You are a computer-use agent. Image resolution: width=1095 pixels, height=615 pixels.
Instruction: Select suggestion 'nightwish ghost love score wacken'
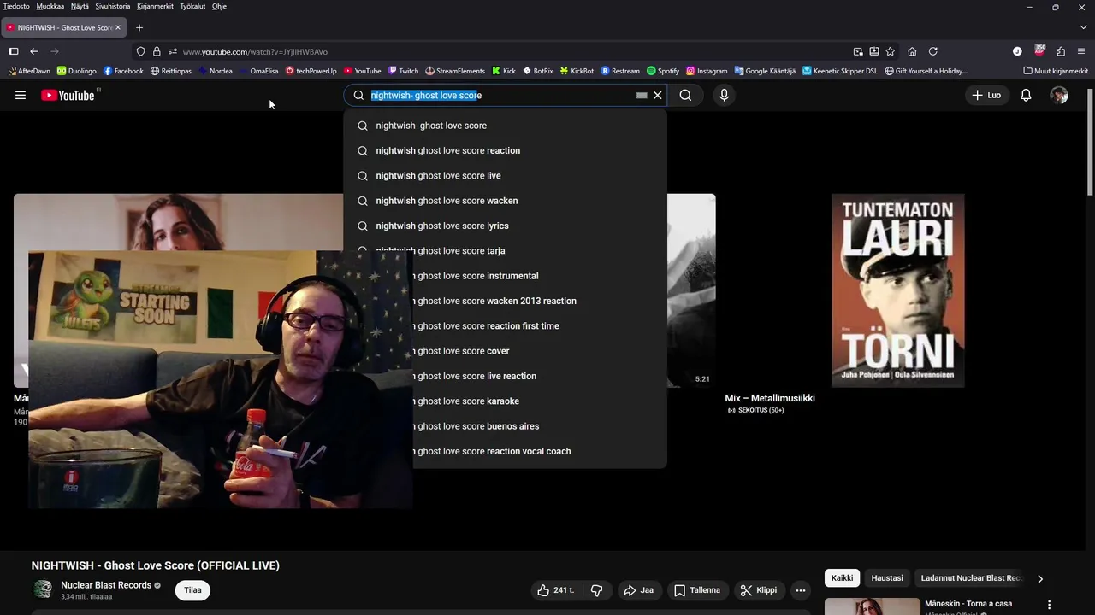(505, 201)
